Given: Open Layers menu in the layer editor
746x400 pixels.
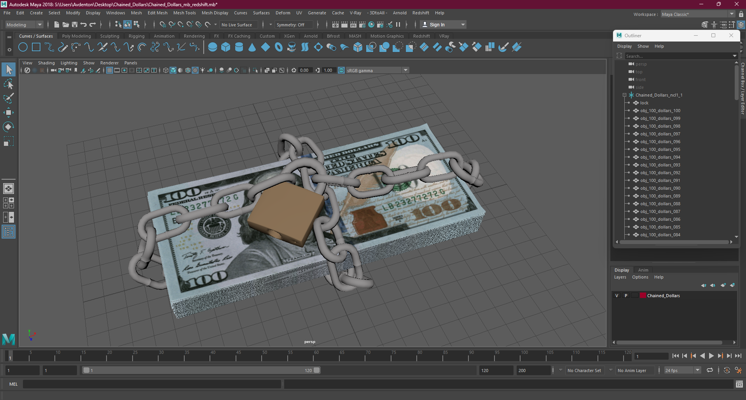Looking at the screenshot, I should tap(620, 277).
